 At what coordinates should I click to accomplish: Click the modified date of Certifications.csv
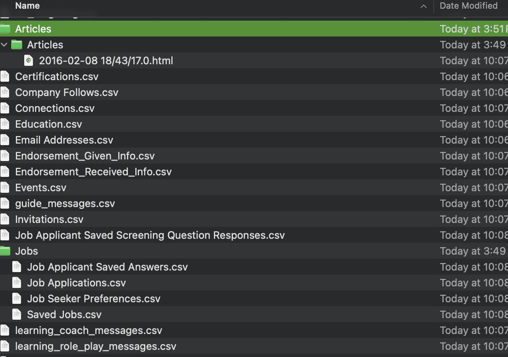474,77
